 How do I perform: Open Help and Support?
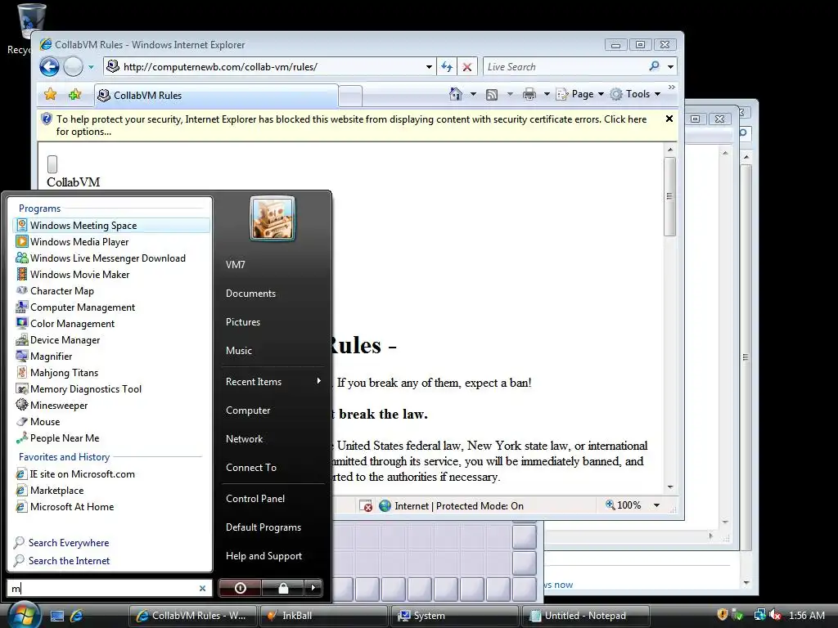click(x=264, y=556)
